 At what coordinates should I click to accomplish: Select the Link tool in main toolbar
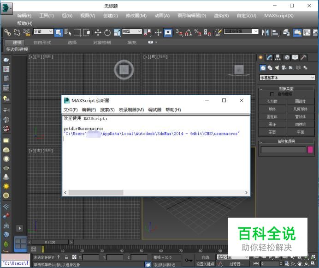(7, 32)
